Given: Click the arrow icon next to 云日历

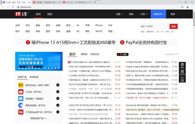Looking at the screenshot, I should [58, 92].
